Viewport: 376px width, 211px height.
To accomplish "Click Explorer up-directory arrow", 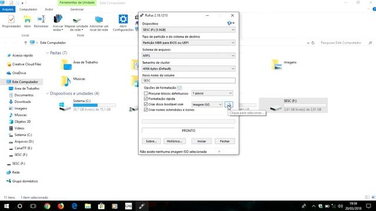I will [25, 43].
